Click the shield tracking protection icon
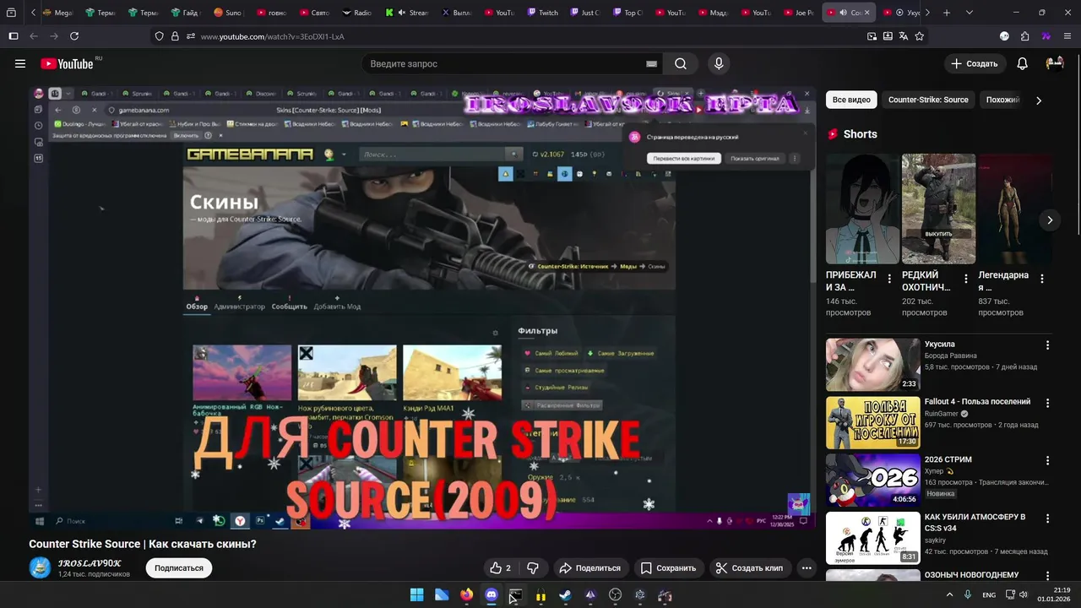This screenshot has width=1081, height=608. [x=159, y=36]
